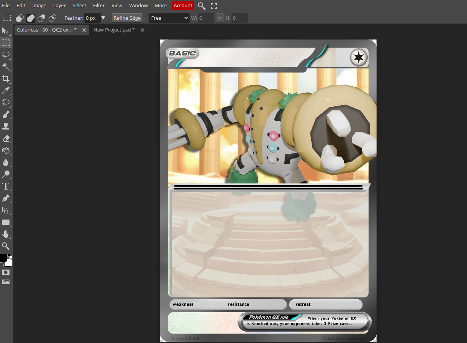Choose add to selection mode
This screenshot has width=467, height=343.
[x=31, y=18]
